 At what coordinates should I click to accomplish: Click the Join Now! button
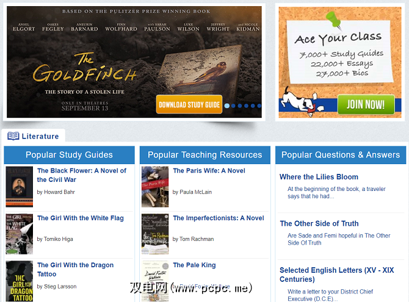[x=366, y=104]
